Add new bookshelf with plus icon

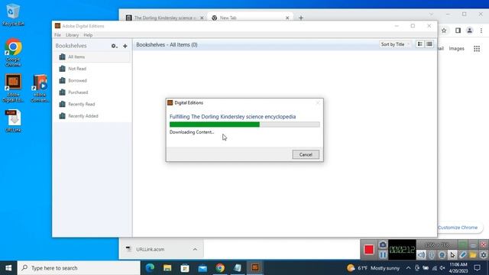tap(125, 46)
